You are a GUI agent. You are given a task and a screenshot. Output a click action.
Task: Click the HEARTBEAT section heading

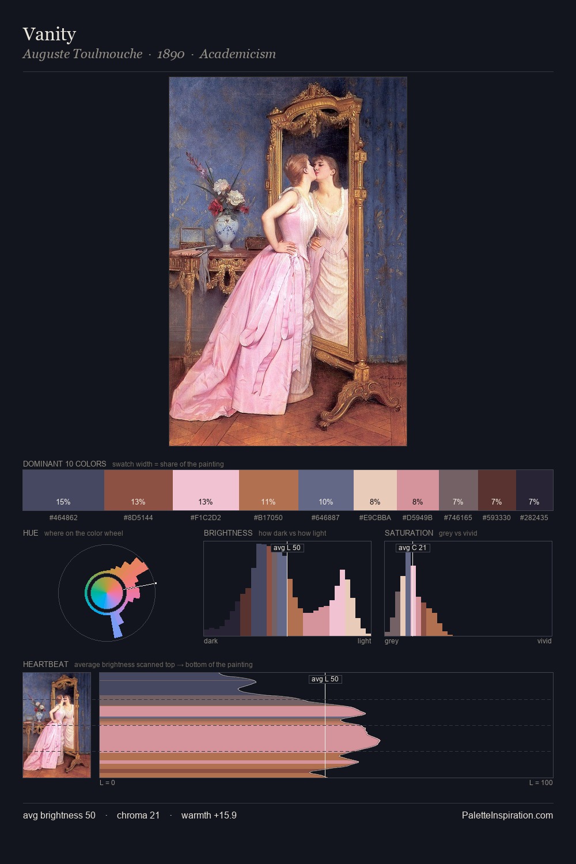coord(46,664)
